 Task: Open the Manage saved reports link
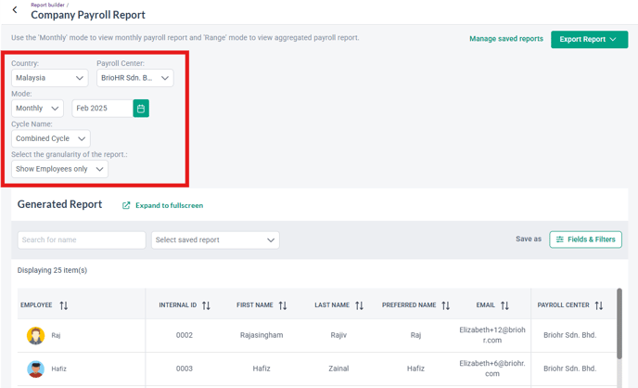(506, 39)
